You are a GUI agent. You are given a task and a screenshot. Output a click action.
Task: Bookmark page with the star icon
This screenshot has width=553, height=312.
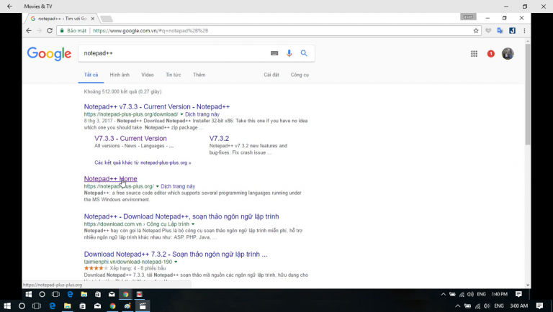click(x=476, y=31)
